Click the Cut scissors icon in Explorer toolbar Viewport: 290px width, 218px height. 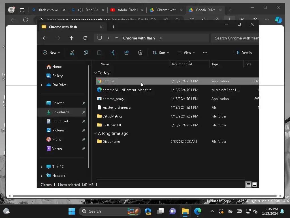click(72, 53)
